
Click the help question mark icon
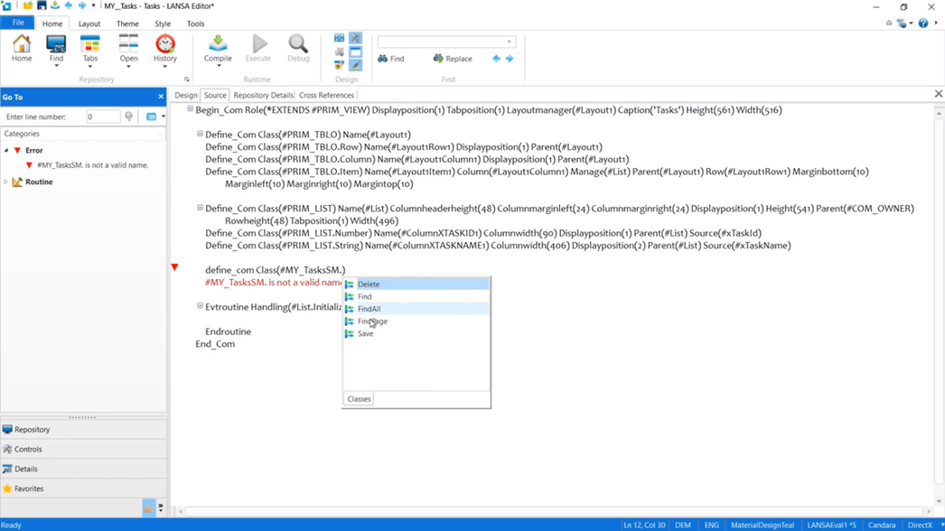pos(923,23)
